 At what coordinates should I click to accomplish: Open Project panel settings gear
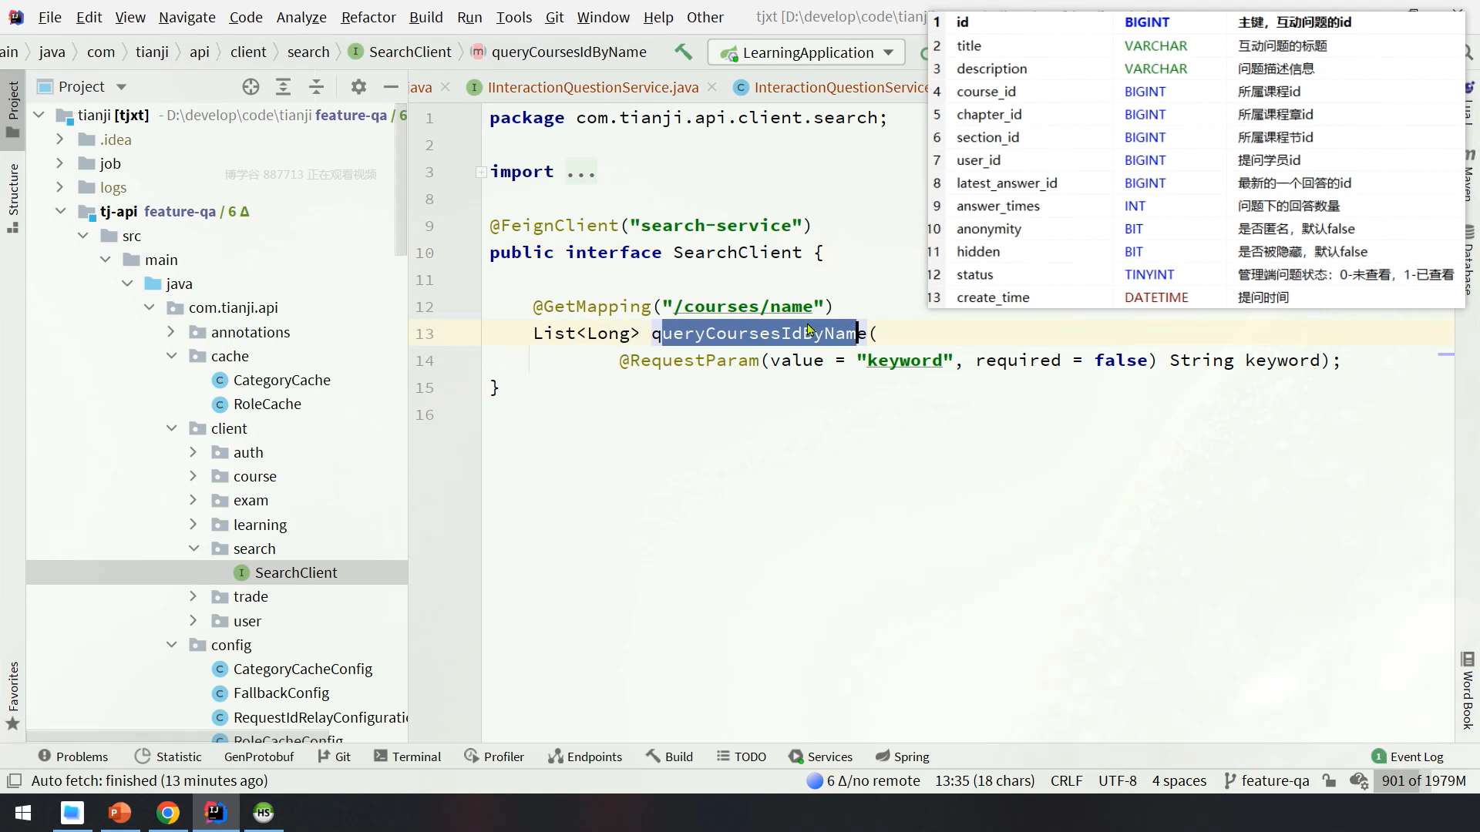(x=358, y=87)
